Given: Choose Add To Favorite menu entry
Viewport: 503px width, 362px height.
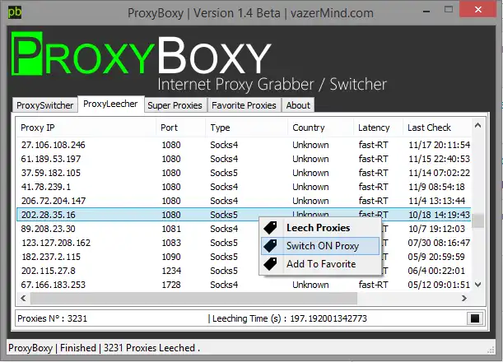Looking at the screenshot, I should (319, 264).
